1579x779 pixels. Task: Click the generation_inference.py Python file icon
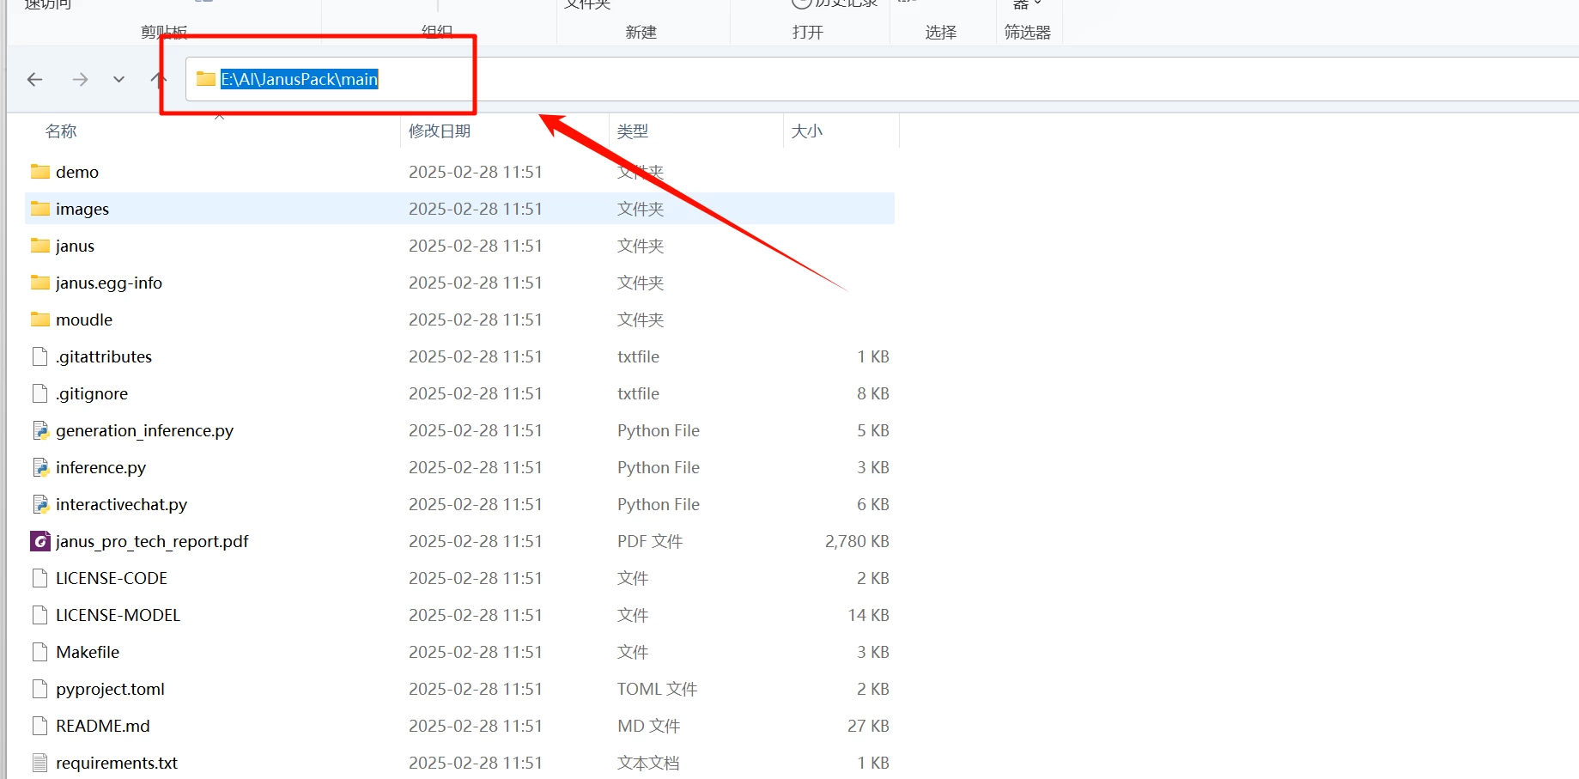point(39,430)
